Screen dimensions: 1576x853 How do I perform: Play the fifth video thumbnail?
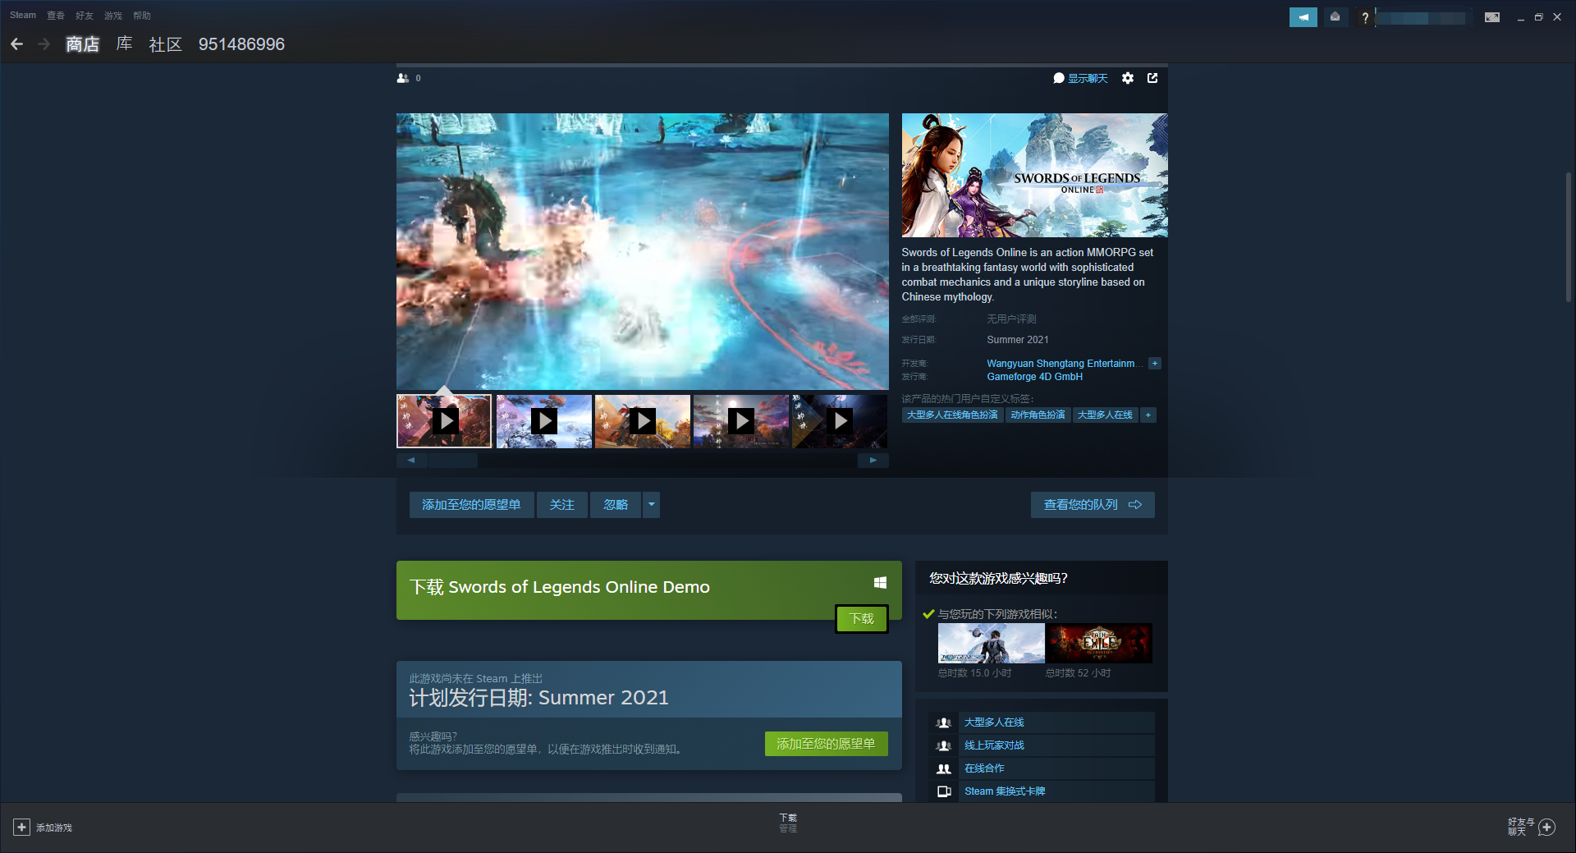pyautogui.click(x=840, y=421)
